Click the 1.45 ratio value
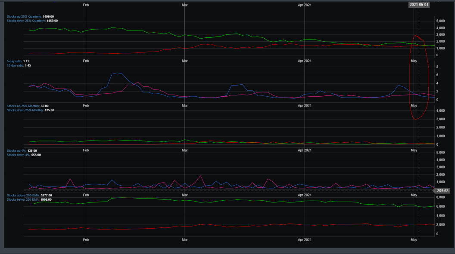 coord(28,66)
